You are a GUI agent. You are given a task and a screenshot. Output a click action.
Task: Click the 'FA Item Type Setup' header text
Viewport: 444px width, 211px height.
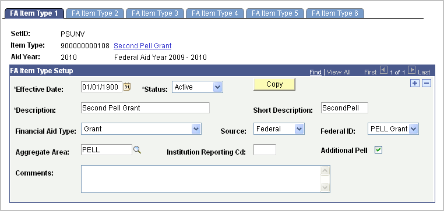coord(41,70)
